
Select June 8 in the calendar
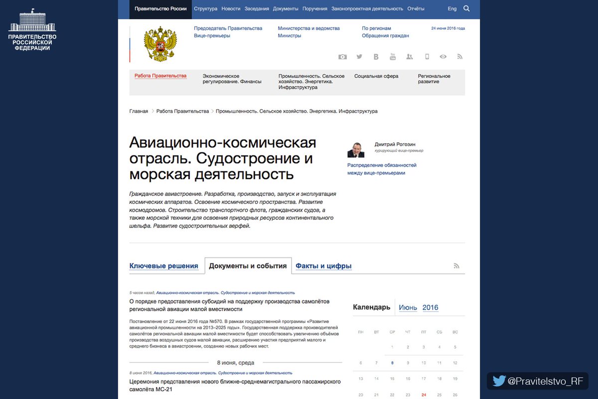[392, 363]
